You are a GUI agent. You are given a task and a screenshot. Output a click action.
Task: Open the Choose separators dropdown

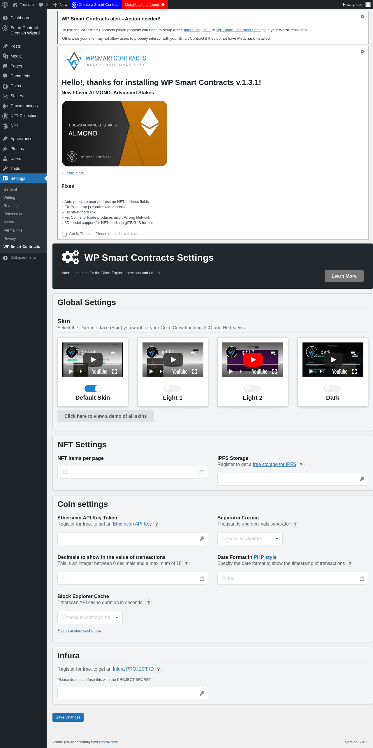point(250,539)
